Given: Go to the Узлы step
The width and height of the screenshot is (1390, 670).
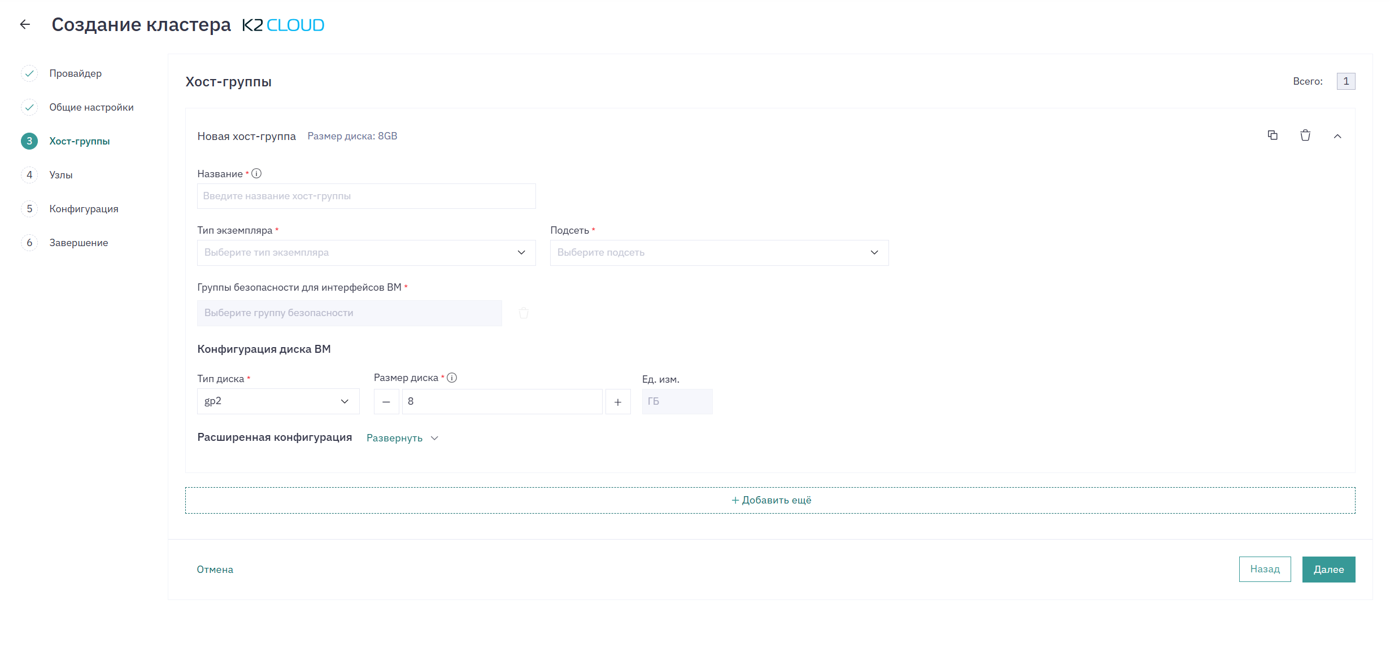Looking at the screenshot, I should tap(61, 175).
